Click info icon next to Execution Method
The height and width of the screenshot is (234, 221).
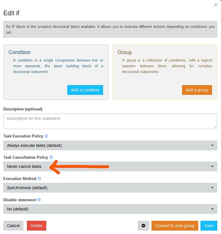tap(39, 178)
